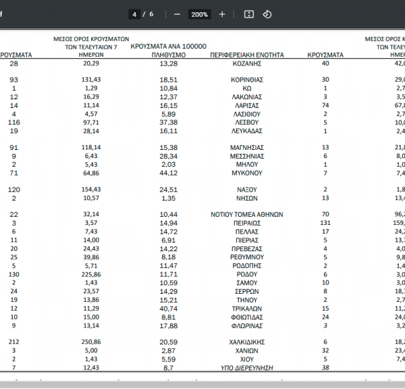The width and height of the screenshot is (405, 389).
Task: Click the ΜΗΛΟΥ row name
Action: click(247, 165)
